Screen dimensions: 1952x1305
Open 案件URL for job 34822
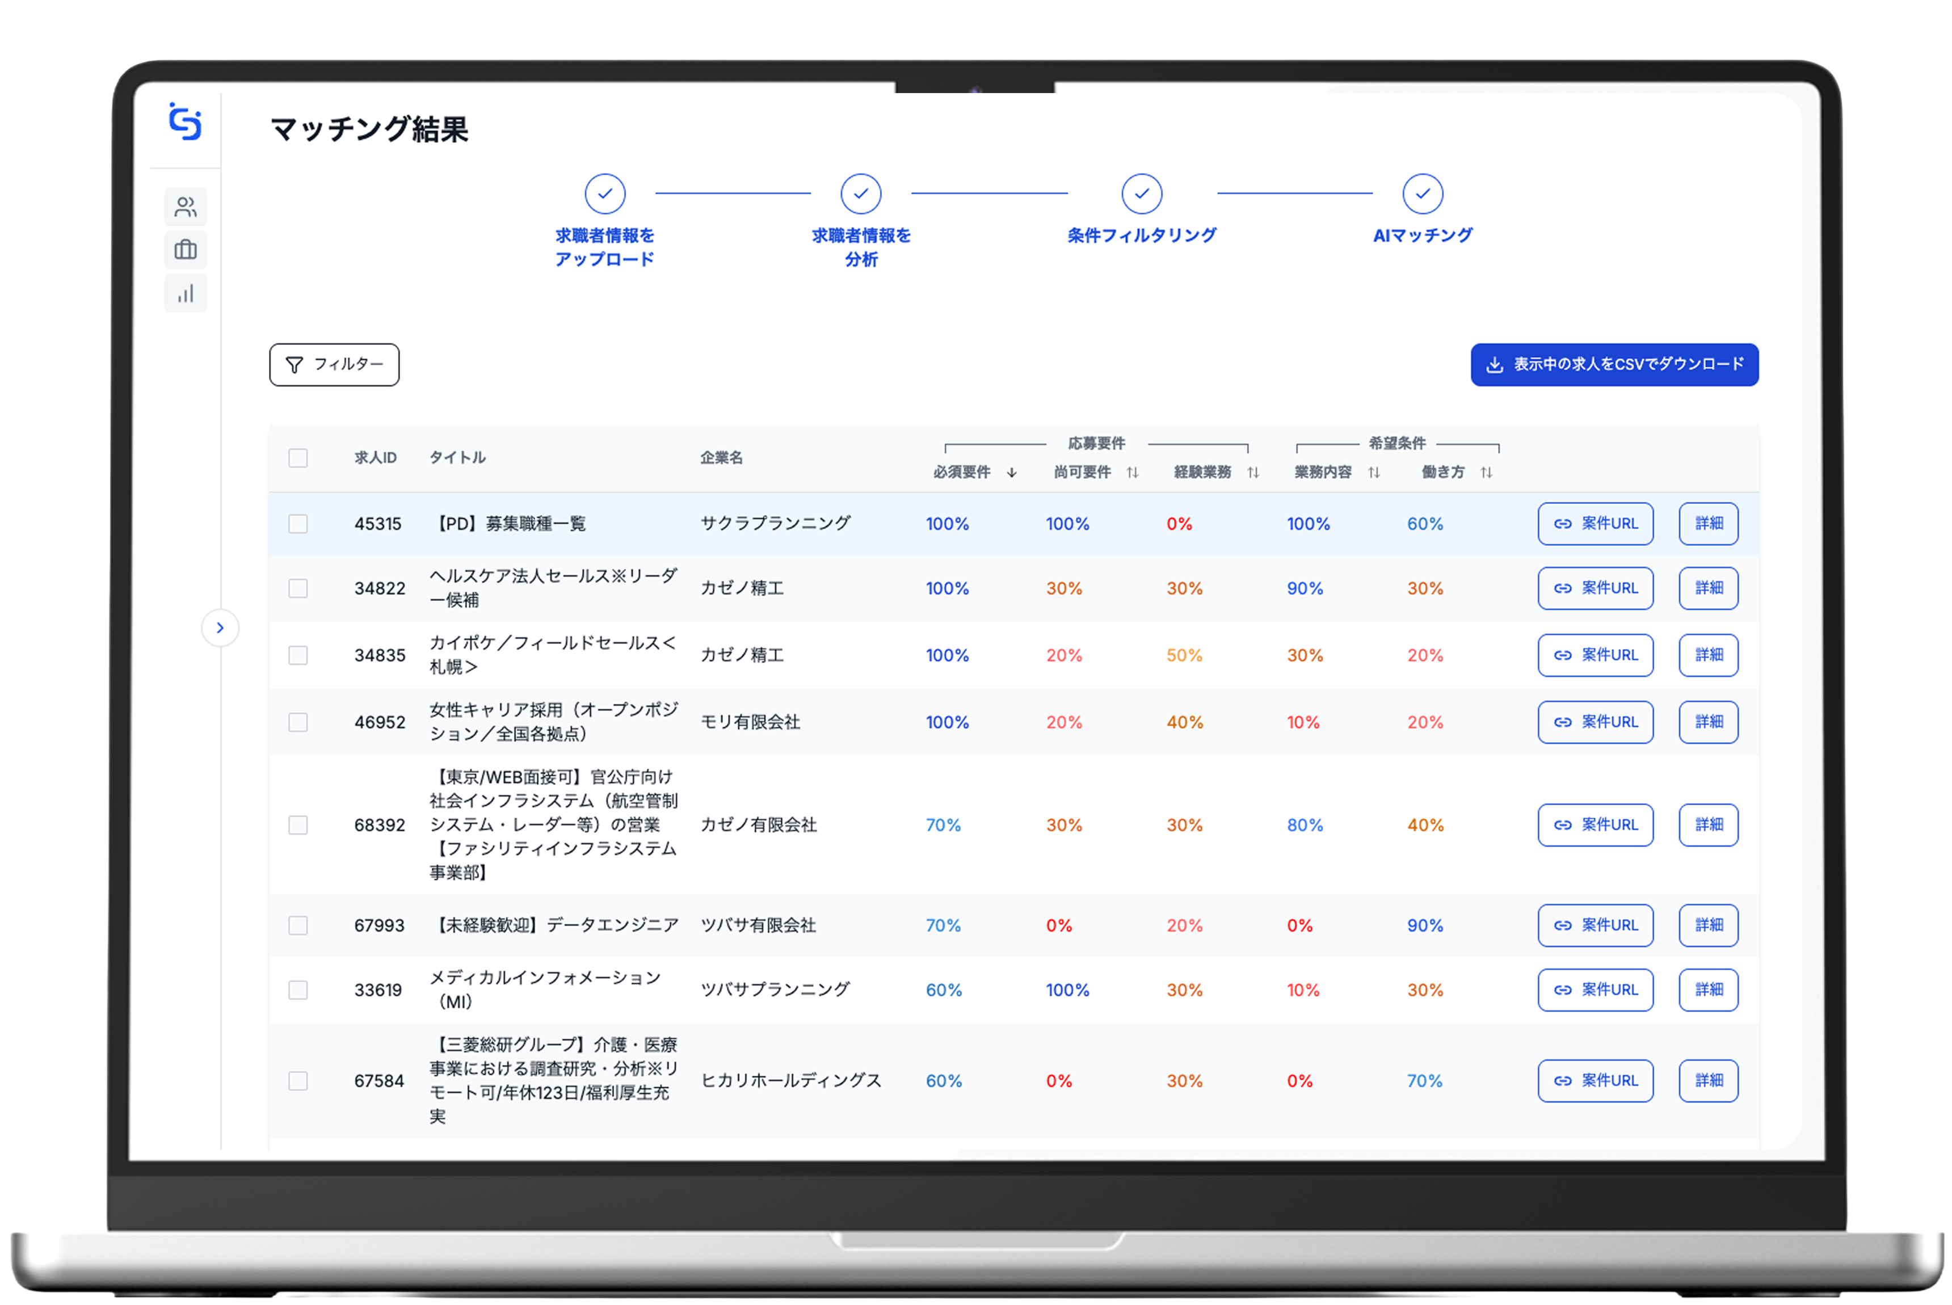pyautogui.click(x=1595, y=588)
